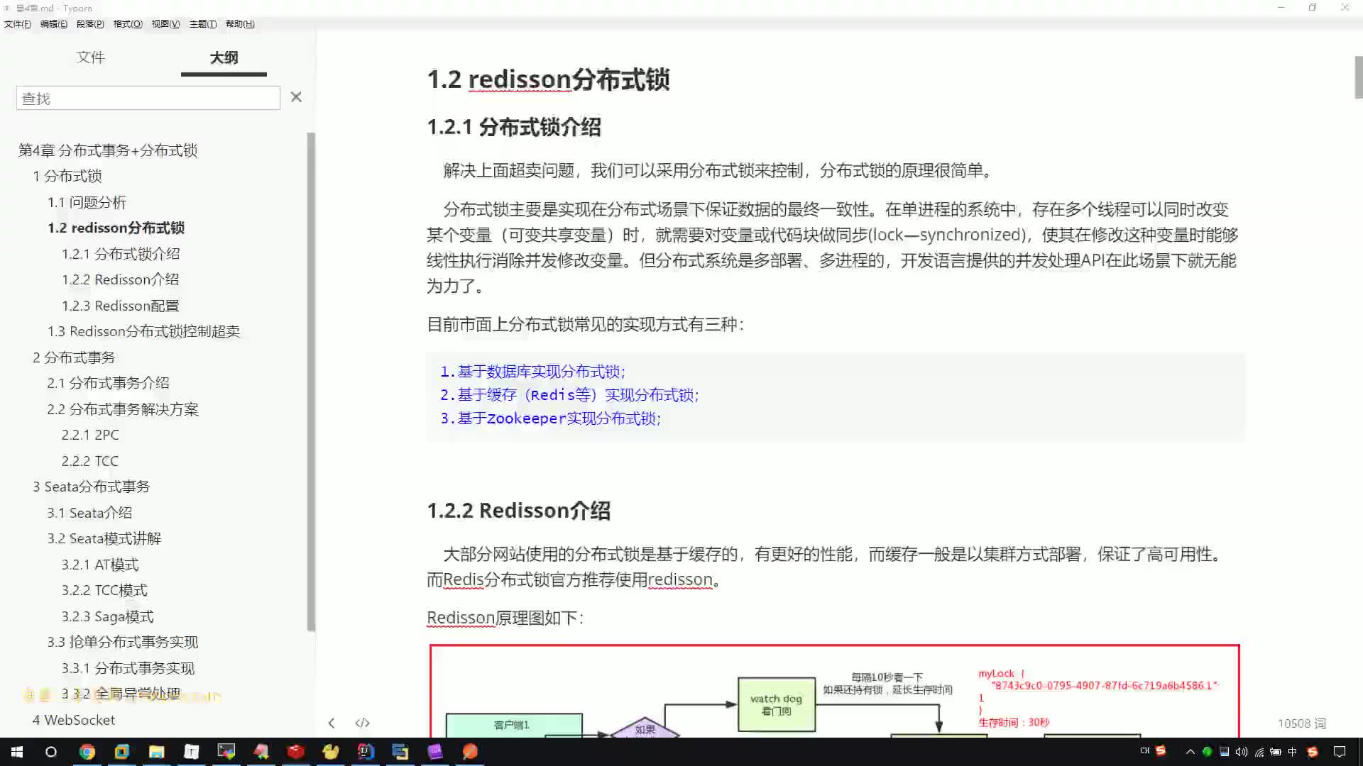Go to outline heading 1.1 问题分析
The width and height of the screenshot is (1363, 766).
[x=87, y=202]
